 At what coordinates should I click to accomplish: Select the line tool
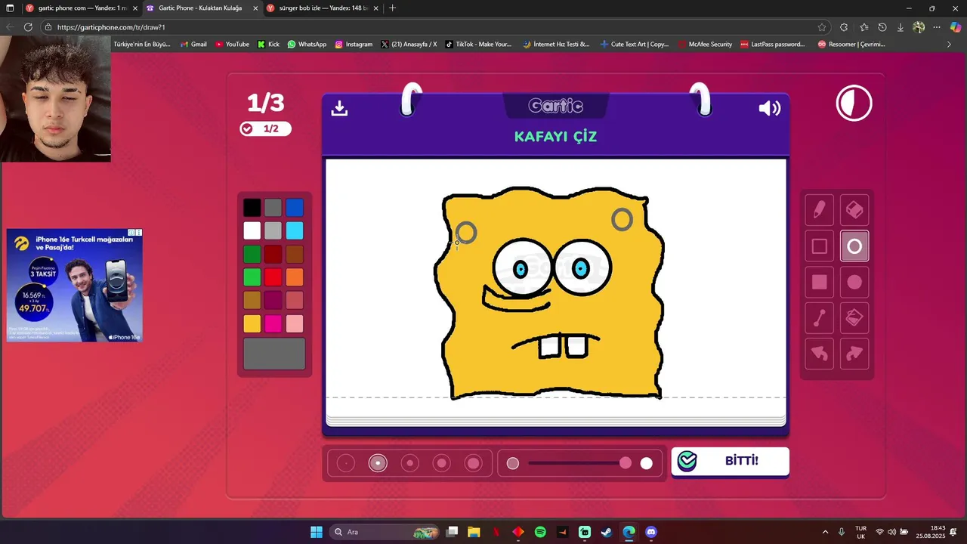(x=819, y=318)
